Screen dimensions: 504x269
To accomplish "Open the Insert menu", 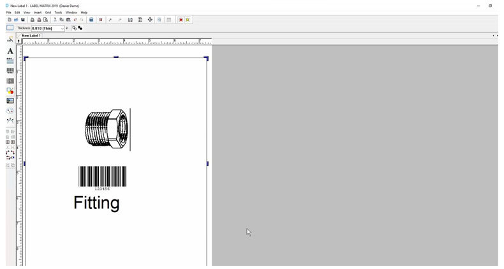I will coord(38,13).
